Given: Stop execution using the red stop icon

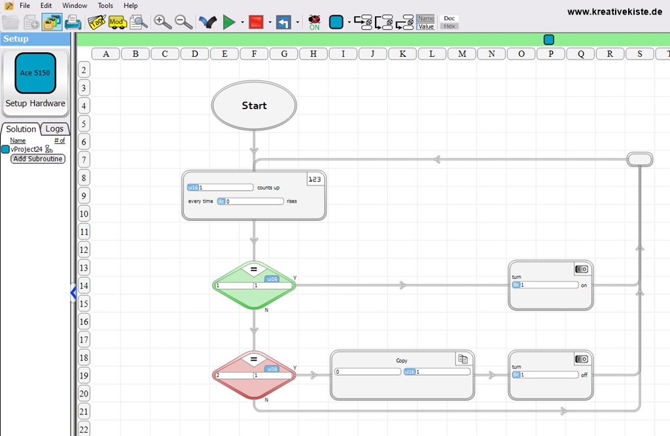Looking at the screenshot, I should [x=257, y=22].
